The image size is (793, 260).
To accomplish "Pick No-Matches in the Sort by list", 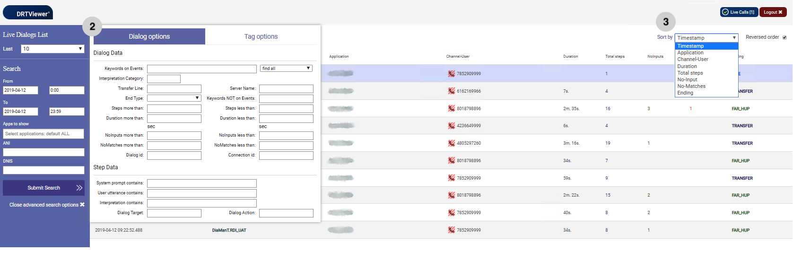I will coord(691,87).
